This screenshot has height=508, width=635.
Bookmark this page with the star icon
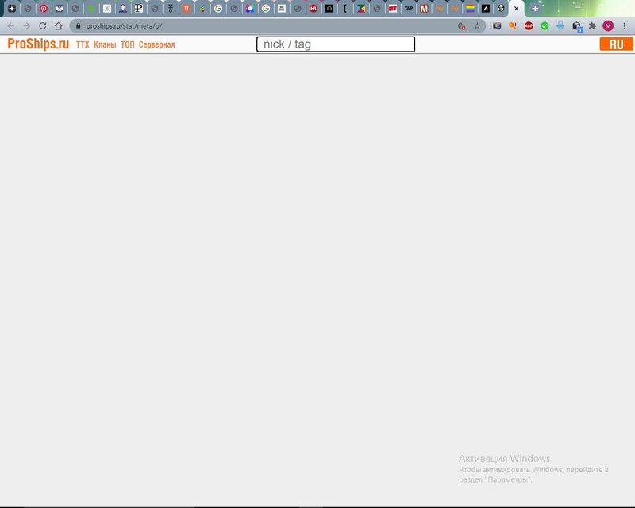point(477,25)
